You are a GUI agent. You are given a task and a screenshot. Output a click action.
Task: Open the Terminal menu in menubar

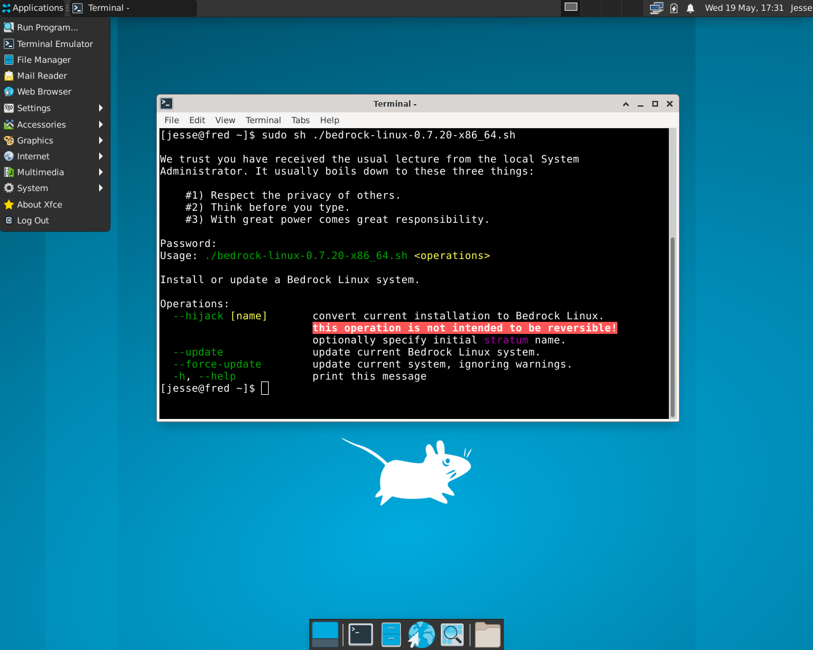263,120
